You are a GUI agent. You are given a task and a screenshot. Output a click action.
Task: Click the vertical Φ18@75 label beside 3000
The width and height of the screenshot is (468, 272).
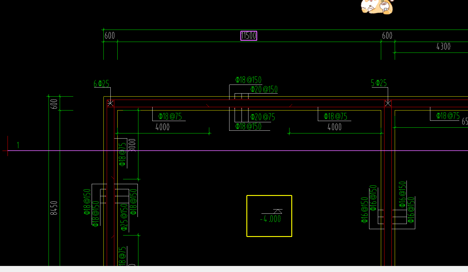click(122, 154)
